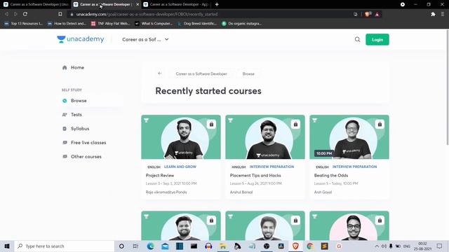
Task: Click the address bar URL
Action: click(147, 14)
